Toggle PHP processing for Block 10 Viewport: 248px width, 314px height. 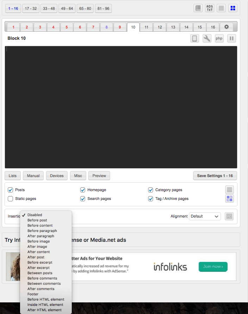[x=219, y=38]
